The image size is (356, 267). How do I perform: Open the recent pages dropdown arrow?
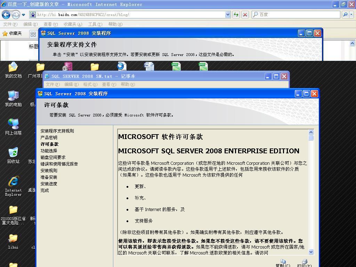pyautogui.click(x=23, y=15)
